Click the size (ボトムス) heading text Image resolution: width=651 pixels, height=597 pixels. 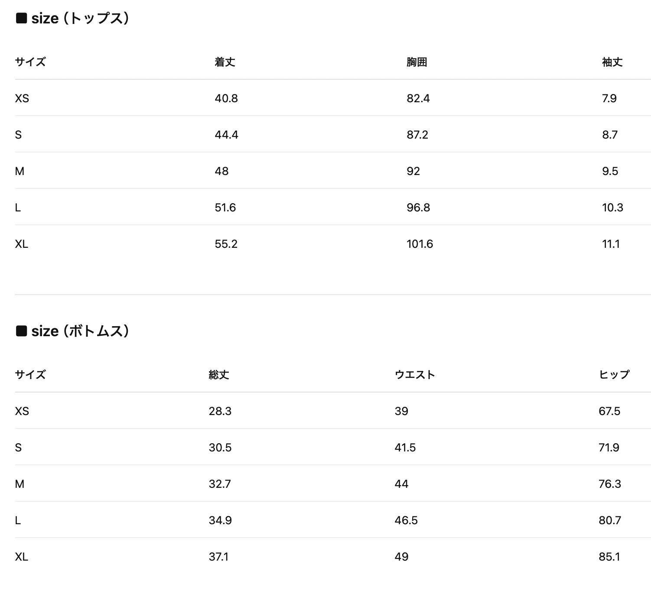click(80, 331)
